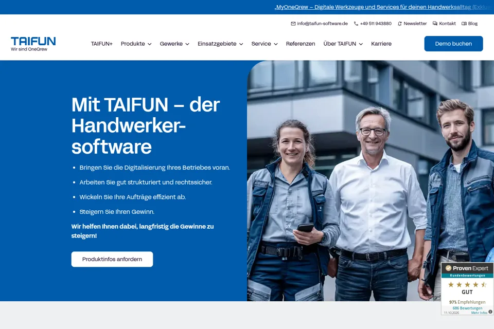Click the MyOneQrew announcement banner link
This screenshot has height=329, width=494.
[x=384, y=7]
